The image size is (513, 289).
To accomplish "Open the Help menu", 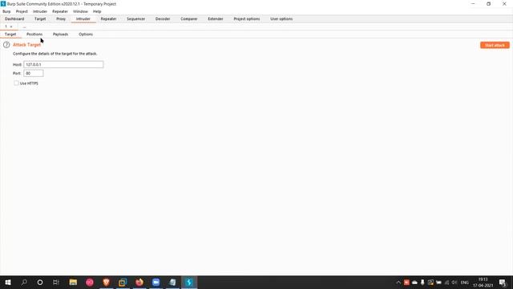I will [97, 11].
